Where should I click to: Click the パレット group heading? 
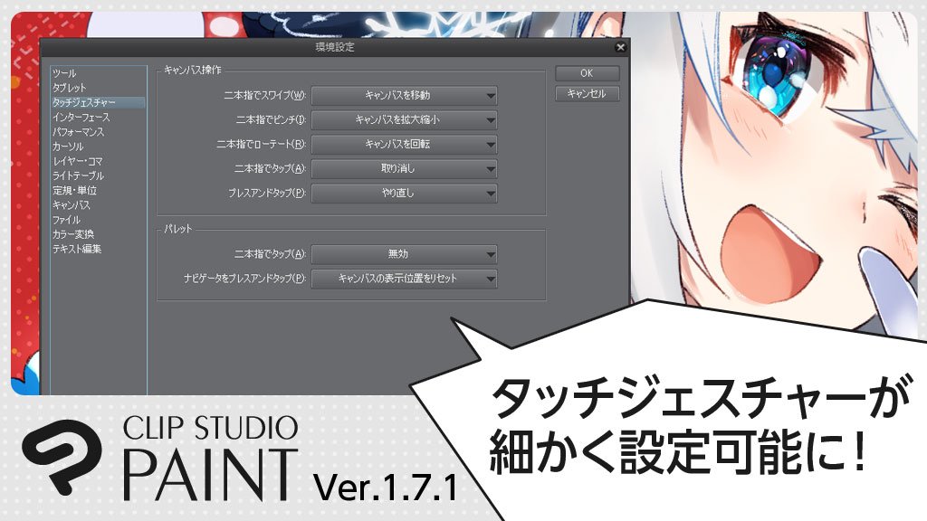click(x=178, y=229)
